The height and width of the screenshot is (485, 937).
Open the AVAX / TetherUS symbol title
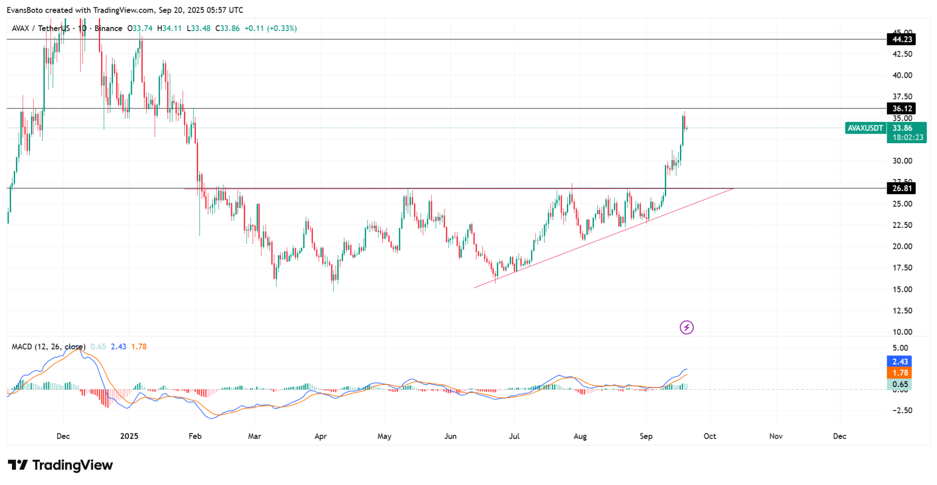(41, 28)
